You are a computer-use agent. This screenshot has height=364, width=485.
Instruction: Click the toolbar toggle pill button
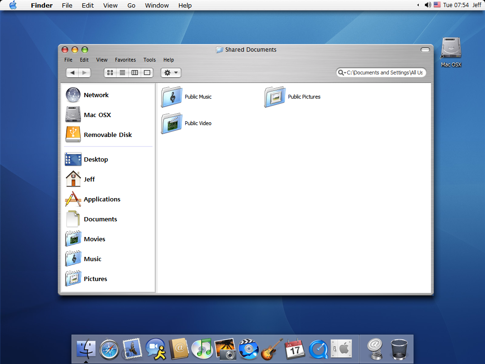(425, 50)
